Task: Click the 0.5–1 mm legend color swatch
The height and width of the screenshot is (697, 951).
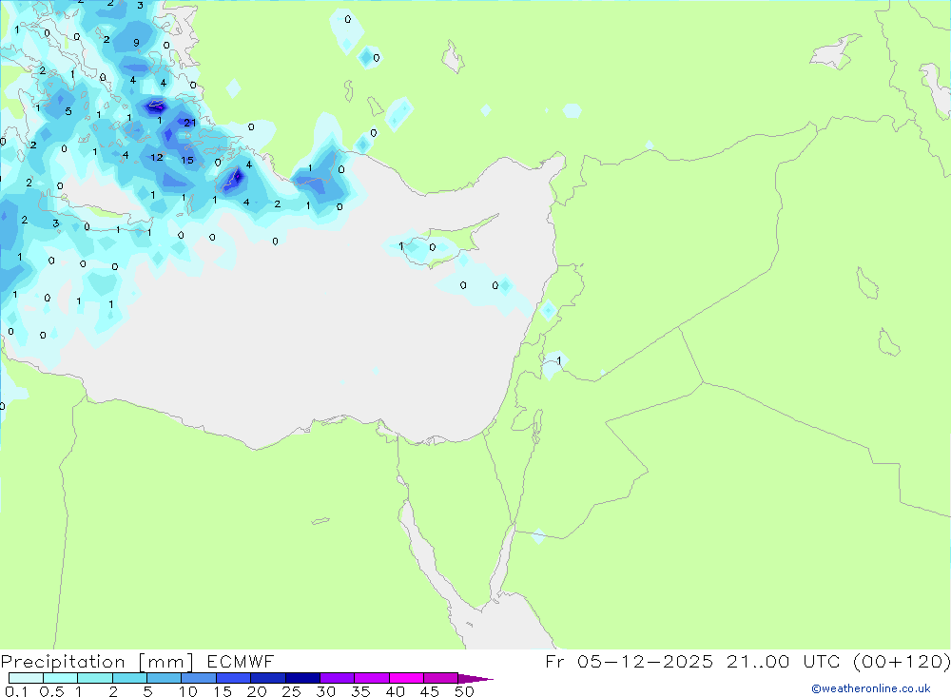Action: coord(60,678)
